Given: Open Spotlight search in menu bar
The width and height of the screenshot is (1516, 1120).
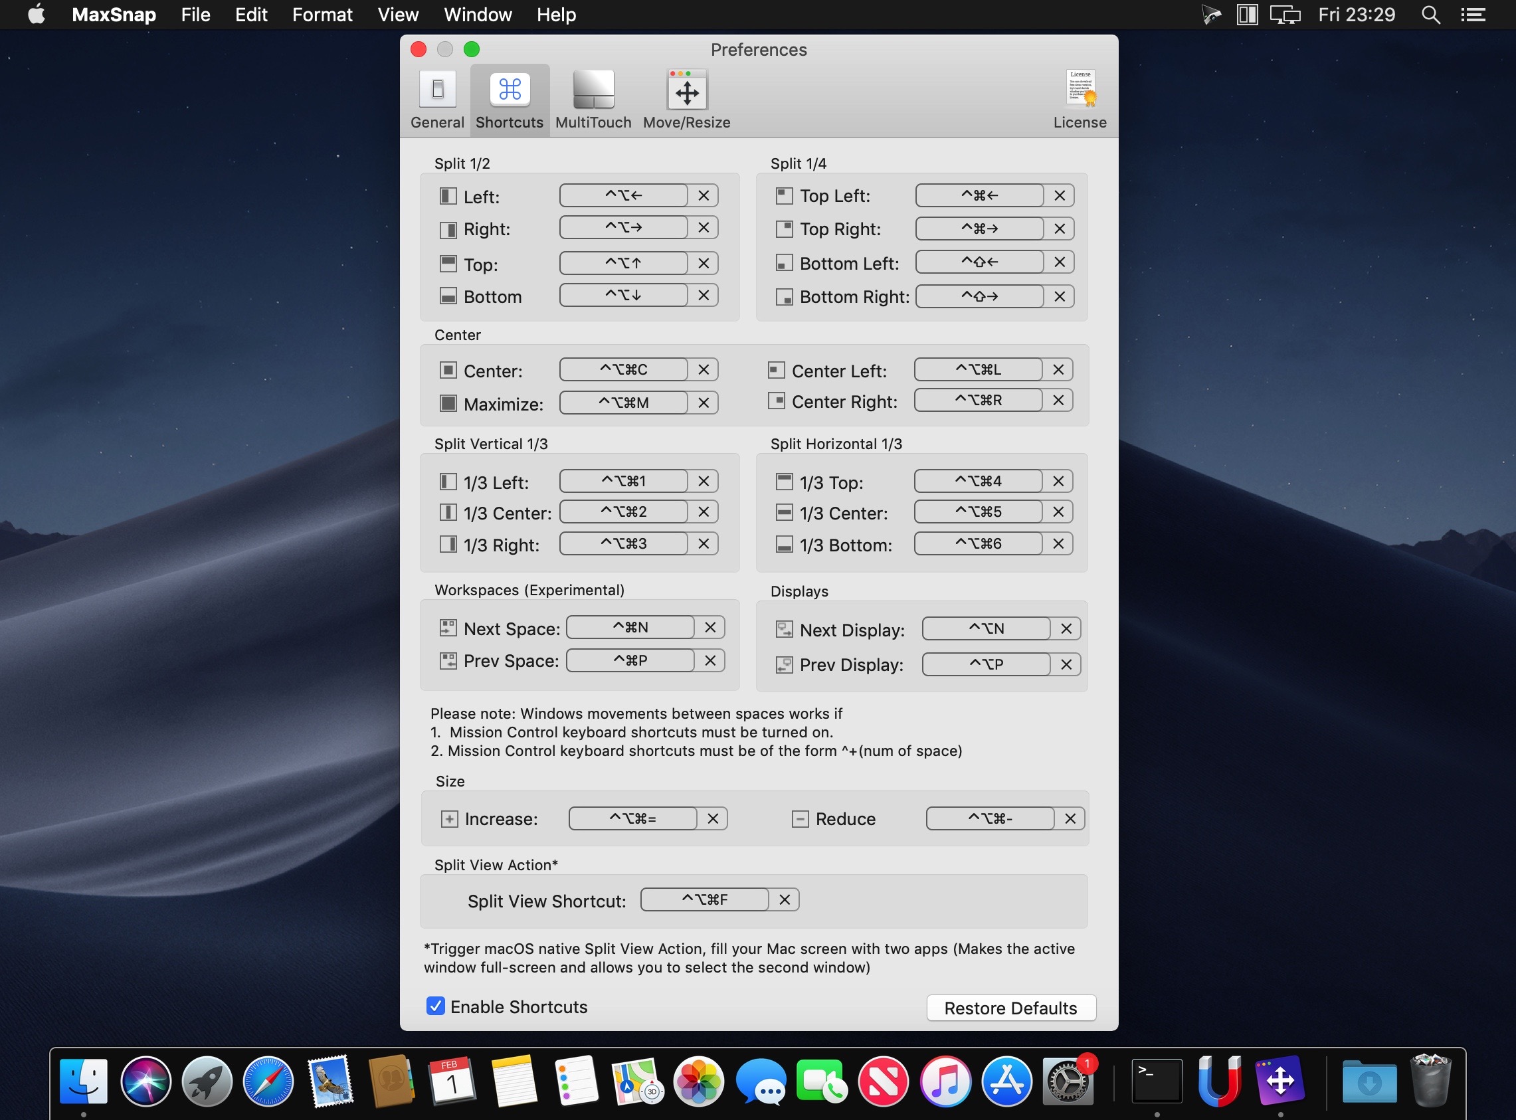Looking at the screenshot, I should tap(1430, 15).
